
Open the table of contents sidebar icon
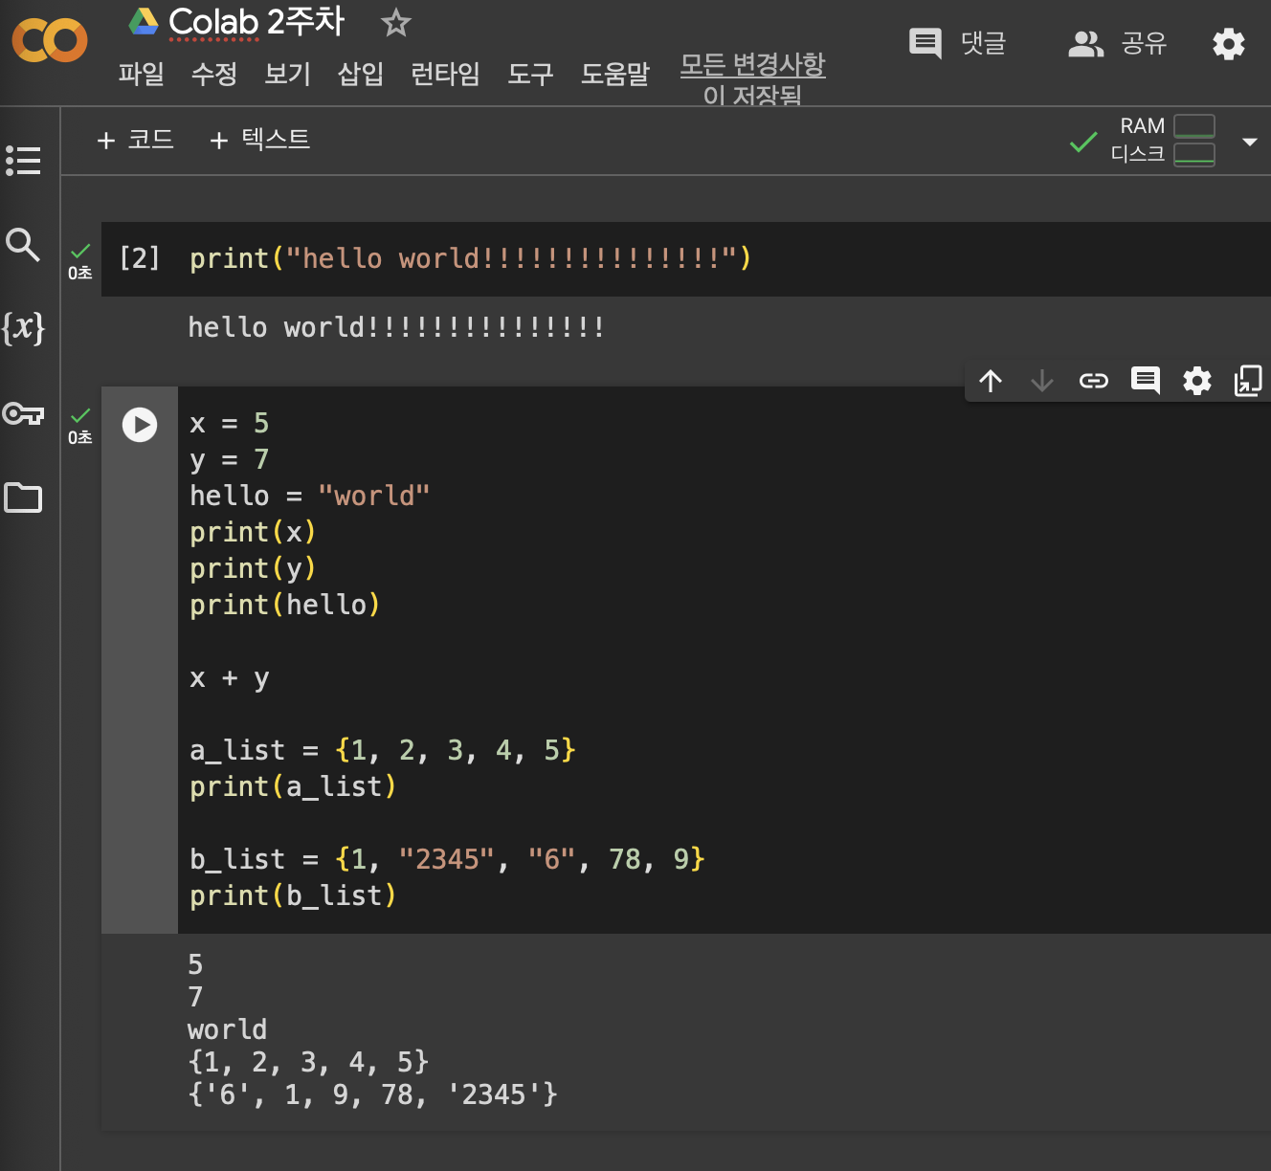[x=23, y=161]
